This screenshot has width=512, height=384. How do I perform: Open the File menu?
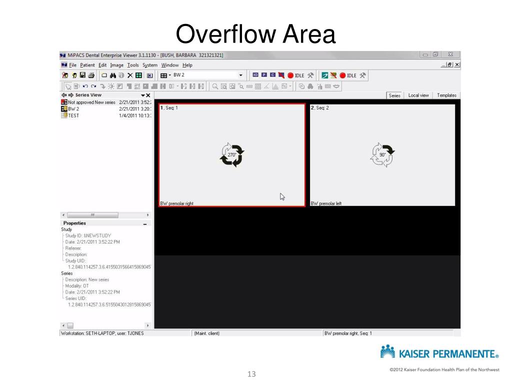72,65
